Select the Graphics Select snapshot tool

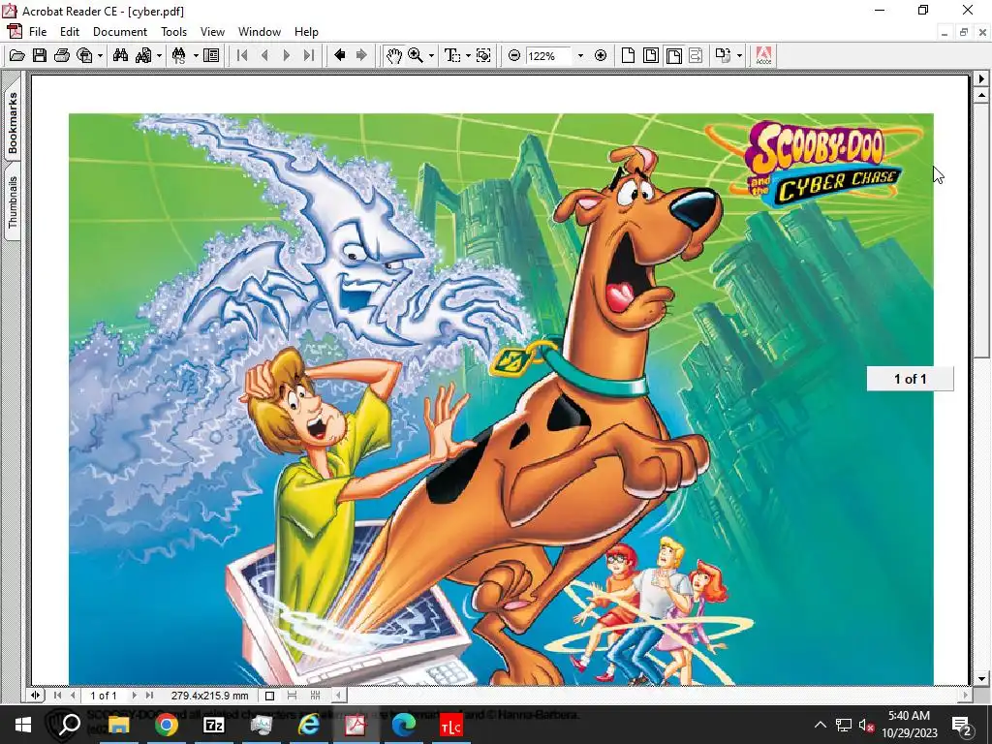pyautogui.click(x=483, y=55)
